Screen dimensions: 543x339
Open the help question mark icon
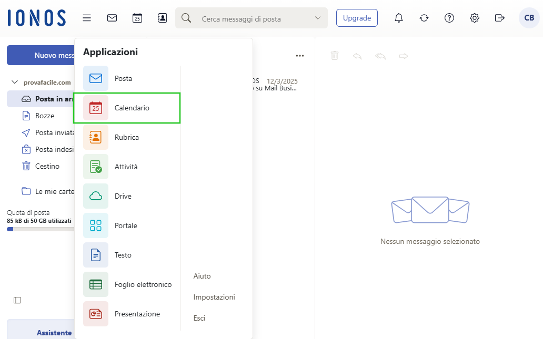click(x=449, y=18)
